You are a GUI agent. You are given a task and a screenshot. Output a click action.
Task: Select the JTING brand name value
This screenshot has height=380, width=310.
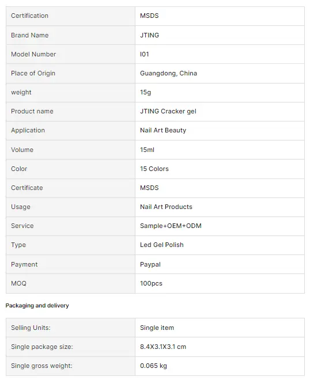[x=149, y=35]
